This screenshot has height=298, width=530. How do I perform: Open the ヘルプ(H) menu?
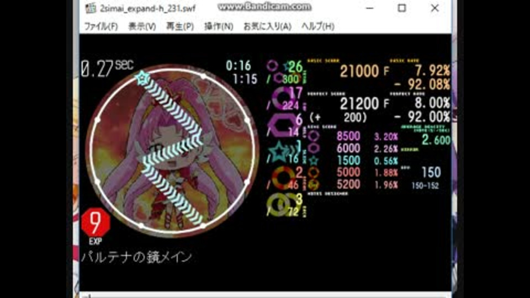[x=318, y=26]
